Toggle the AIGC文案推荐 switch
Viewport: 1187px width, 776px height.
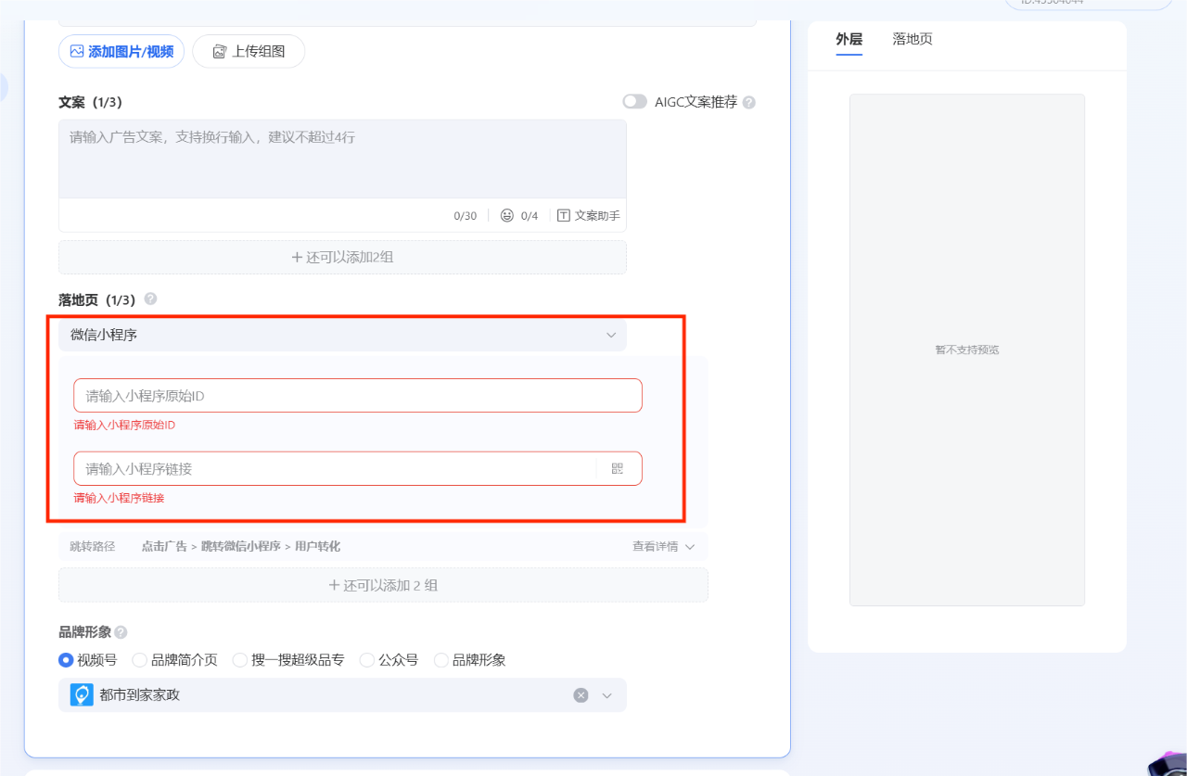pos(634,102)
